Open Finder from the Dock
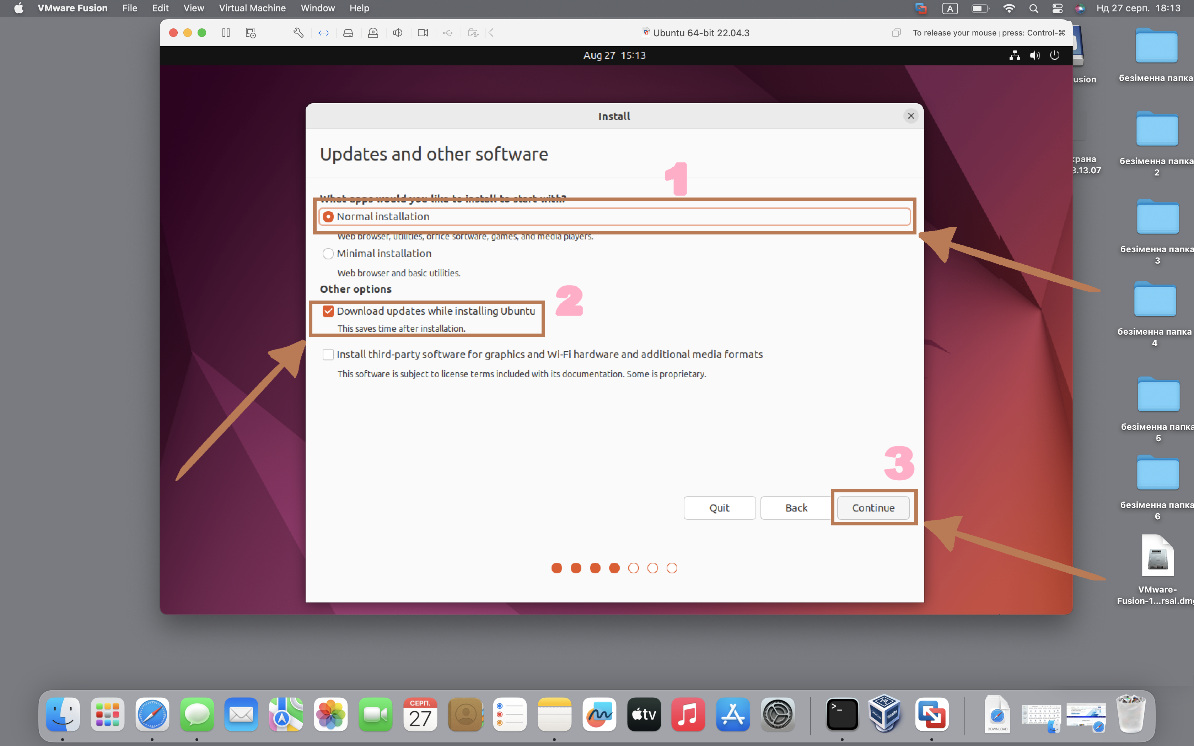The image size is (1194, 746). tap(63, 714)
